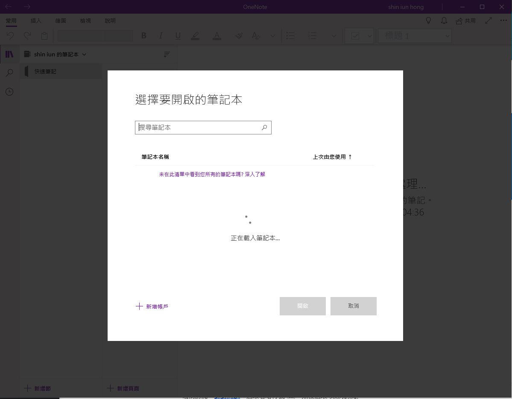512x399 pixels.
Task: Sort by 筆記本名稱 column header
Action: click(x=155, y=157)
